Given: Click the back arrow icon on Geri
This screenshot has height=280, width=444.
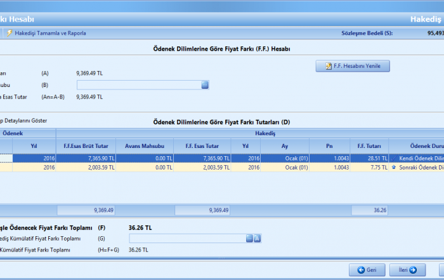Looking at the screenshot, I should 362,270.
